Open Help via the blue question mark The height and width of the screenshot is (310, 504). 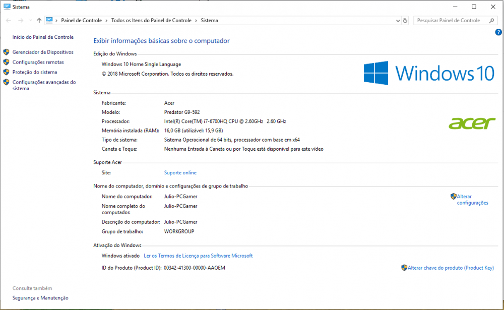498,32
